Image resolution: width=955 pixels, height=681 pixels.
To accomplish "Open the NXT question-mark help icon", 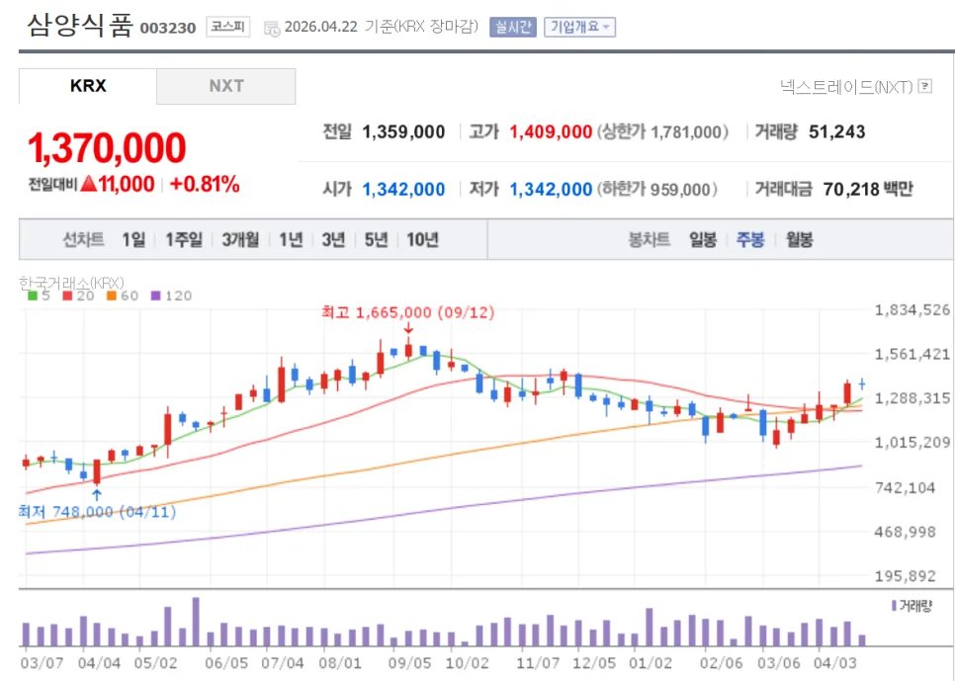I will 924,86.
